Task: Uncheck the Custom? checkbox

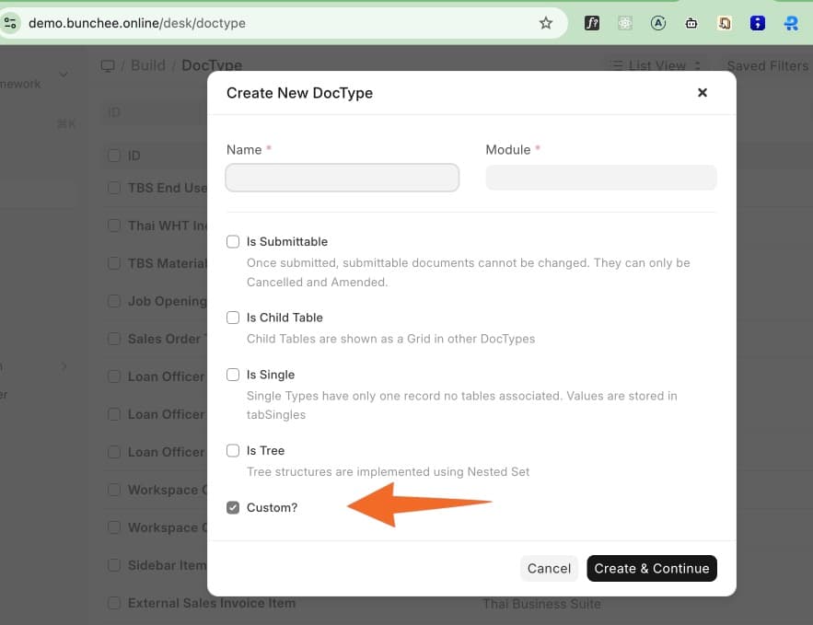Action: coord(233,507)
